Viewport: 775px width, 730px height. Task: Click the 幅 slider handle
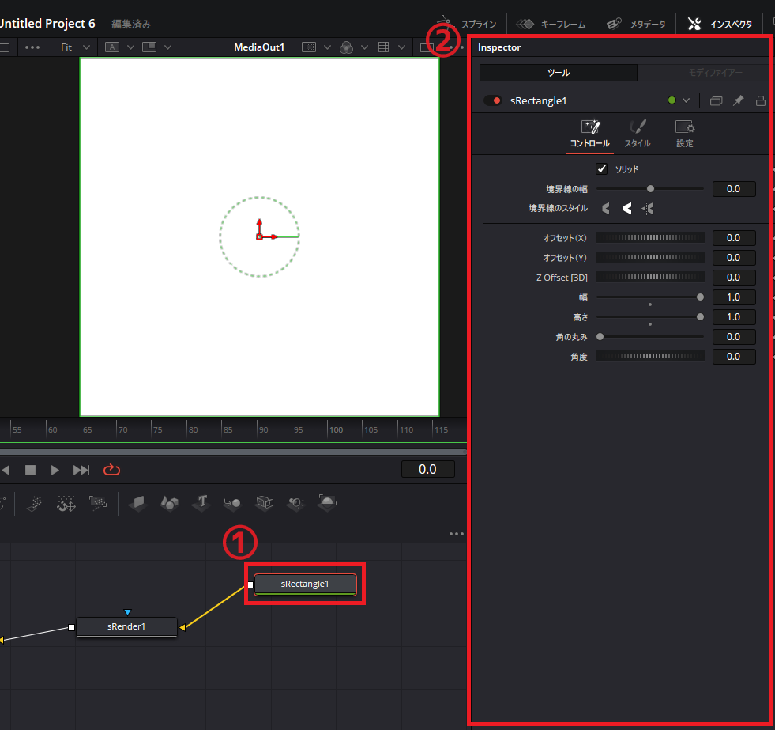[x=700, y=297]
